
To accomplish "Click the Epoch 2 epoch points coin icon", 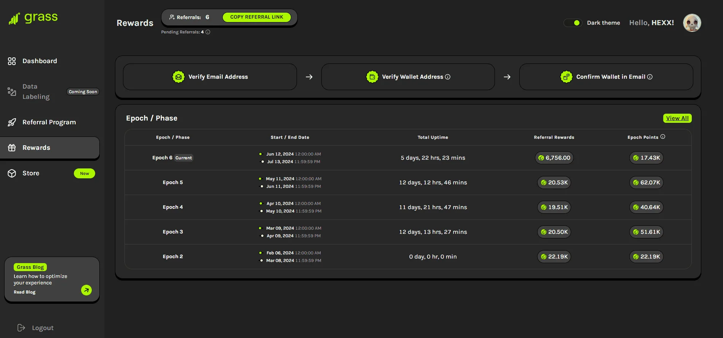I will pyautogui.click(x=636, y=257).
